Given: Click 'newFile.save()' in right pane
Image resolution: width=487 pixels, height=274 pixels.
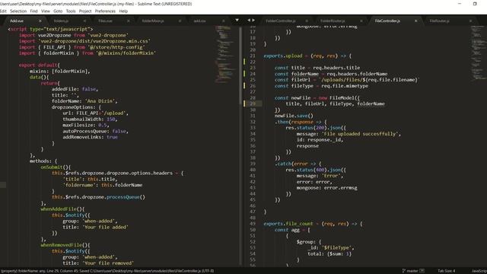Looking at the screenshot, I should tap(294, 116).
